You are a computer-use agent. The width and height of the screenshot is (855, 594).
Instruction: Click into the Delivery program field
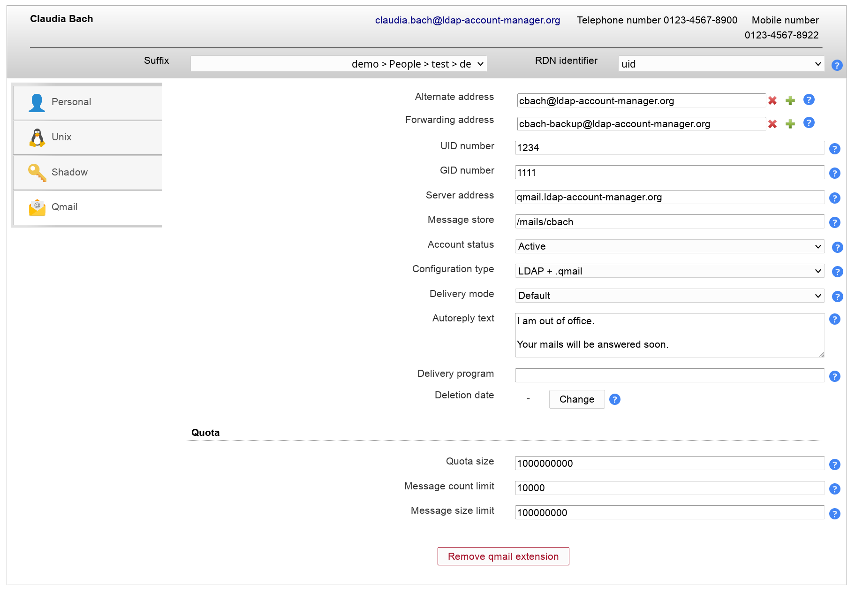point(669,375)
